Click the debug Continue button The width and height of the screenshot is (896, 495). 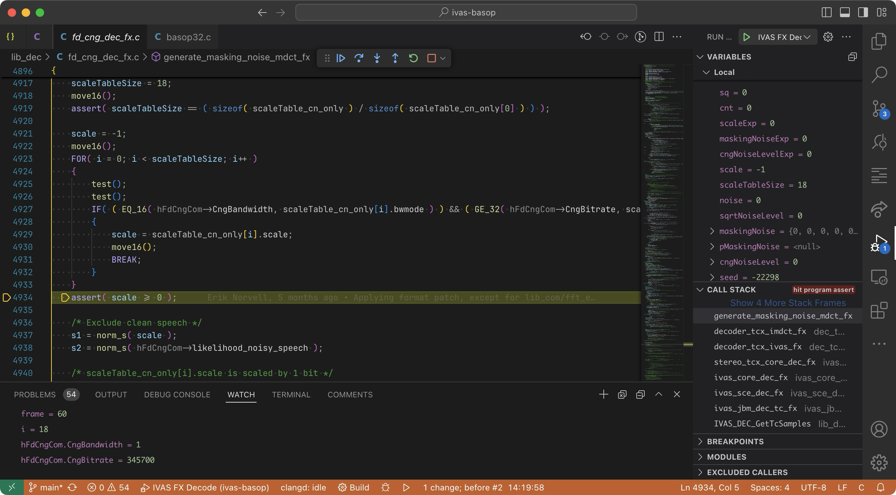click(x=341, y=58)
